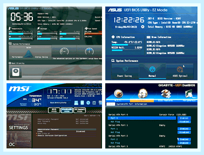Switch to the BIOS Features tab label in Gigabyte

(x=166, y=101)
